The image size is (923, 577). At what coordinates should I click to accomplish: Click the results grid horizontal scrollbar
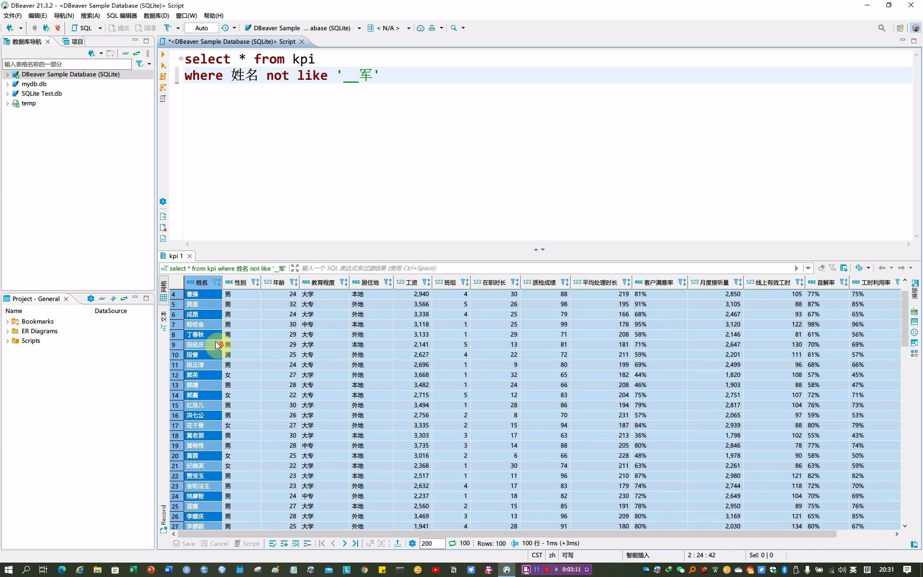click(505, 534)
